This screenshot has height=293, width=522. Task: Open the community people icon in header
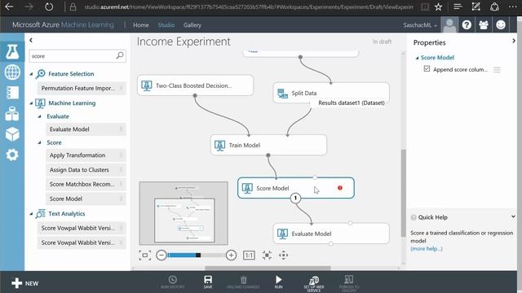tap(484, 25)
